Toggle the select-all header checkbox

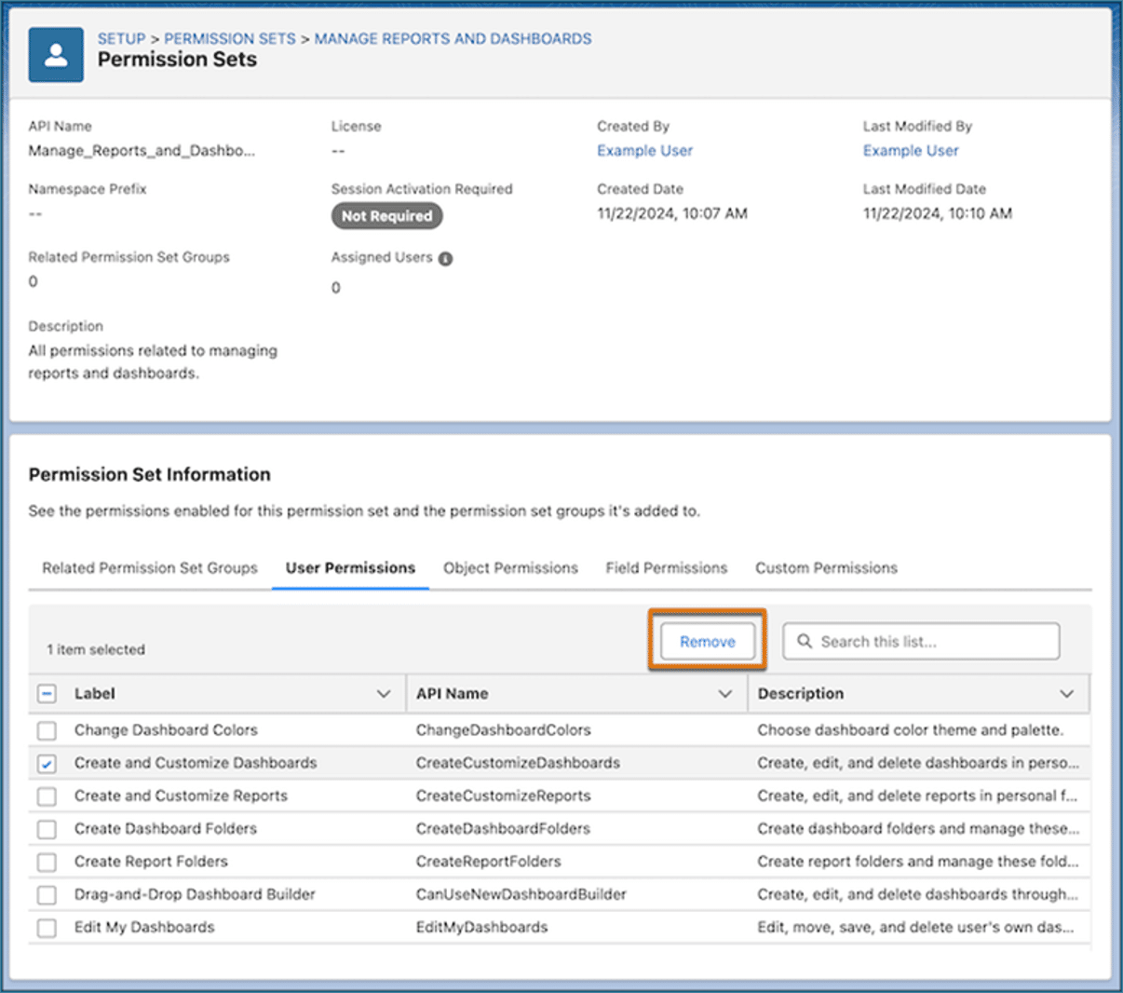coord(47,694)
